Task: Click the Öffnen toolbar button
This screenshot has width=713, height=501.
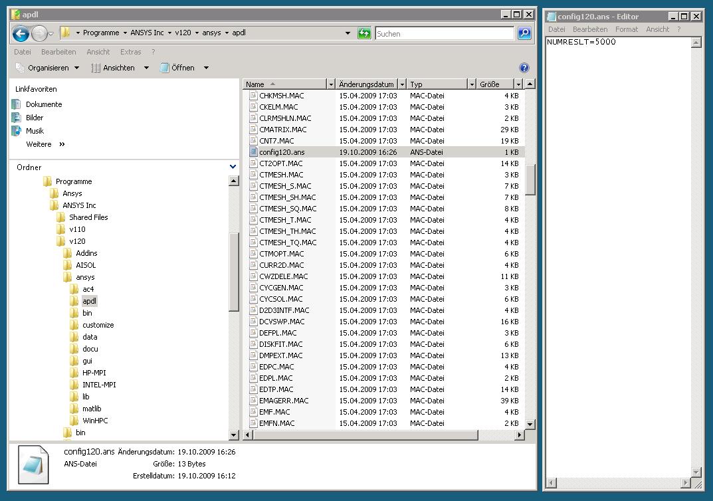Action: 177,68
